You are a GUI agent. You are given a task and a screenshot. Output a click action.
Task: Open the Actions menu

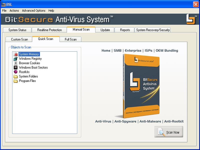click(x=14, y=10)
